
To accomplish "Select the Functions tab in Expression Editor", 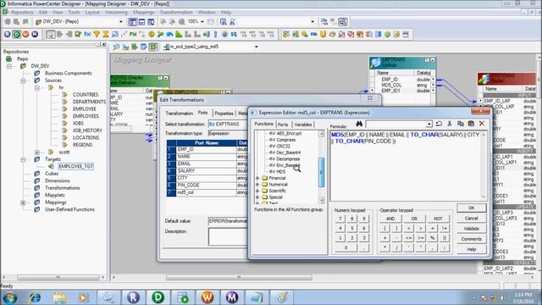I will [x=263, y=124].
